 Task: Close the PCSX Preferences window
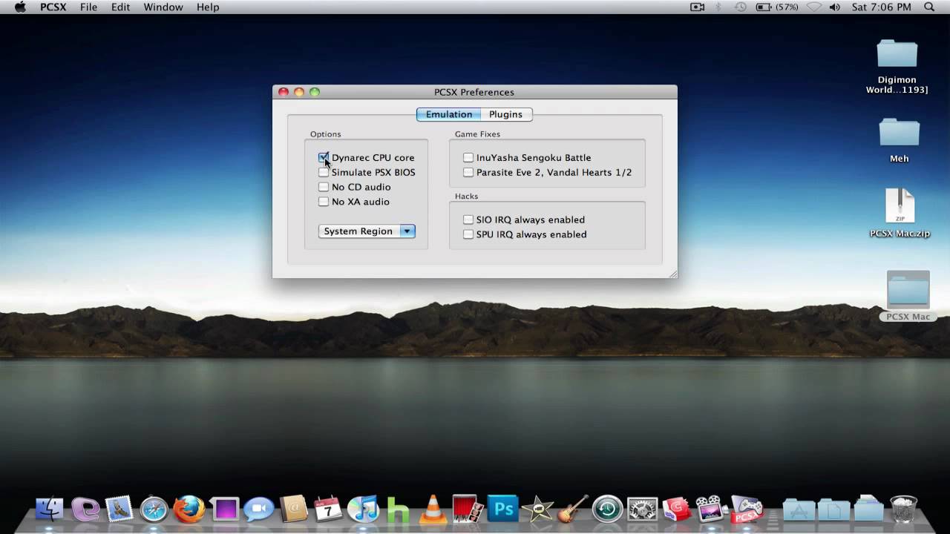click(x=284, y=92)
